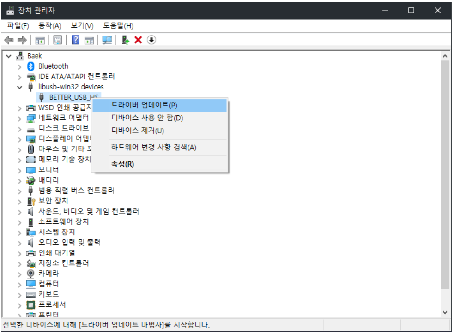
Task: Click the scan for hardware changes monitor icon
Action: [x=107, y=40]
